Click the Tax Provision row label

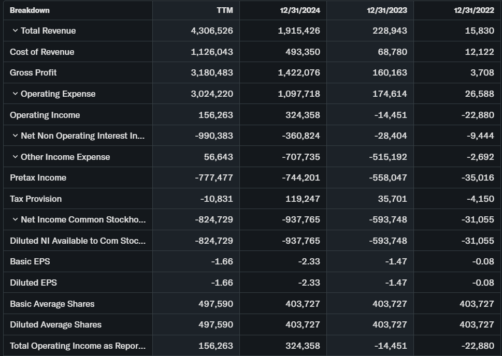(36, 199)
